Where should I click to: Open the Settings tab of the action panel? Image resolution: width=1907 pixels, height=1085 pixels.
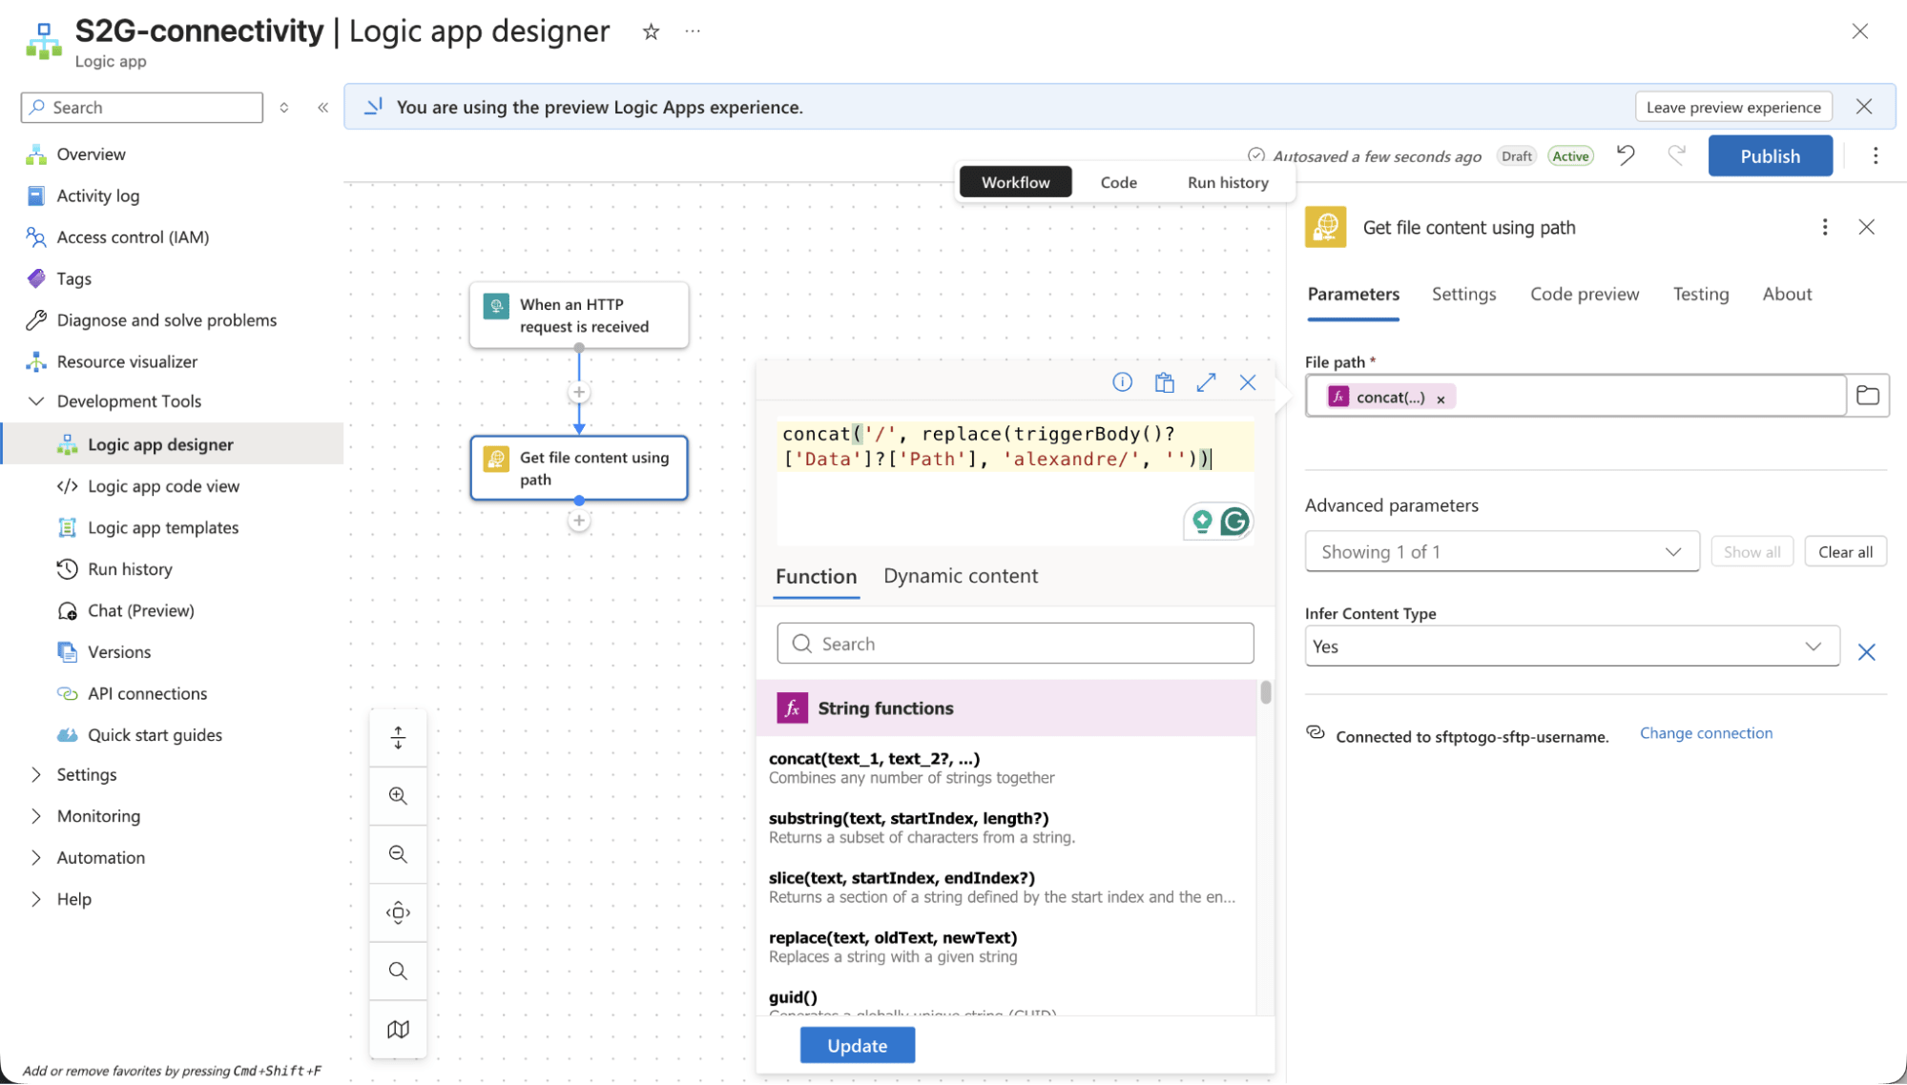click(x=1463, y=295)
